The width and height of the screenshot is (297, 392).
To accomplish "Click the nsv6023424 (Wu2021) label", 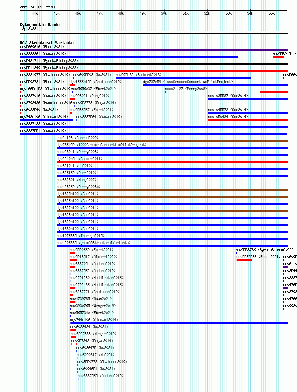I will click(x=89, y=327).
